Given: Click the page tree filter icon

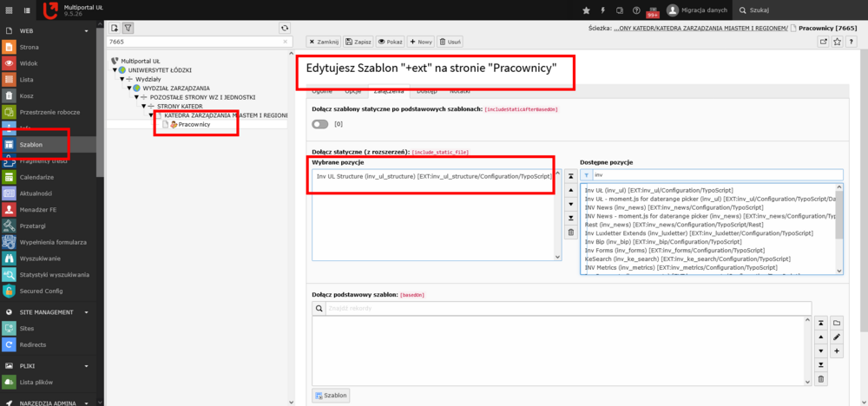Looking at the screenshot, I should pyautogui.click(x=128, y=29).
